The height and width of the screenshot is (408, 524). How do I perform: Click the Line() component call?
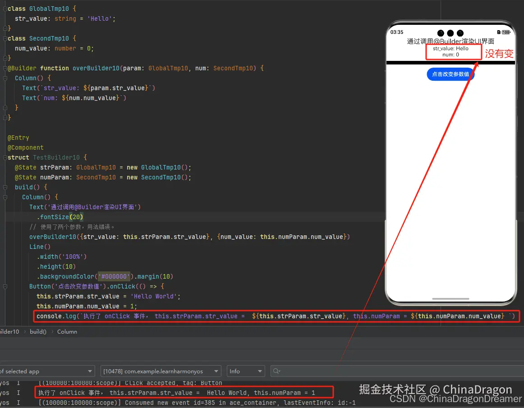click(40, 247)
